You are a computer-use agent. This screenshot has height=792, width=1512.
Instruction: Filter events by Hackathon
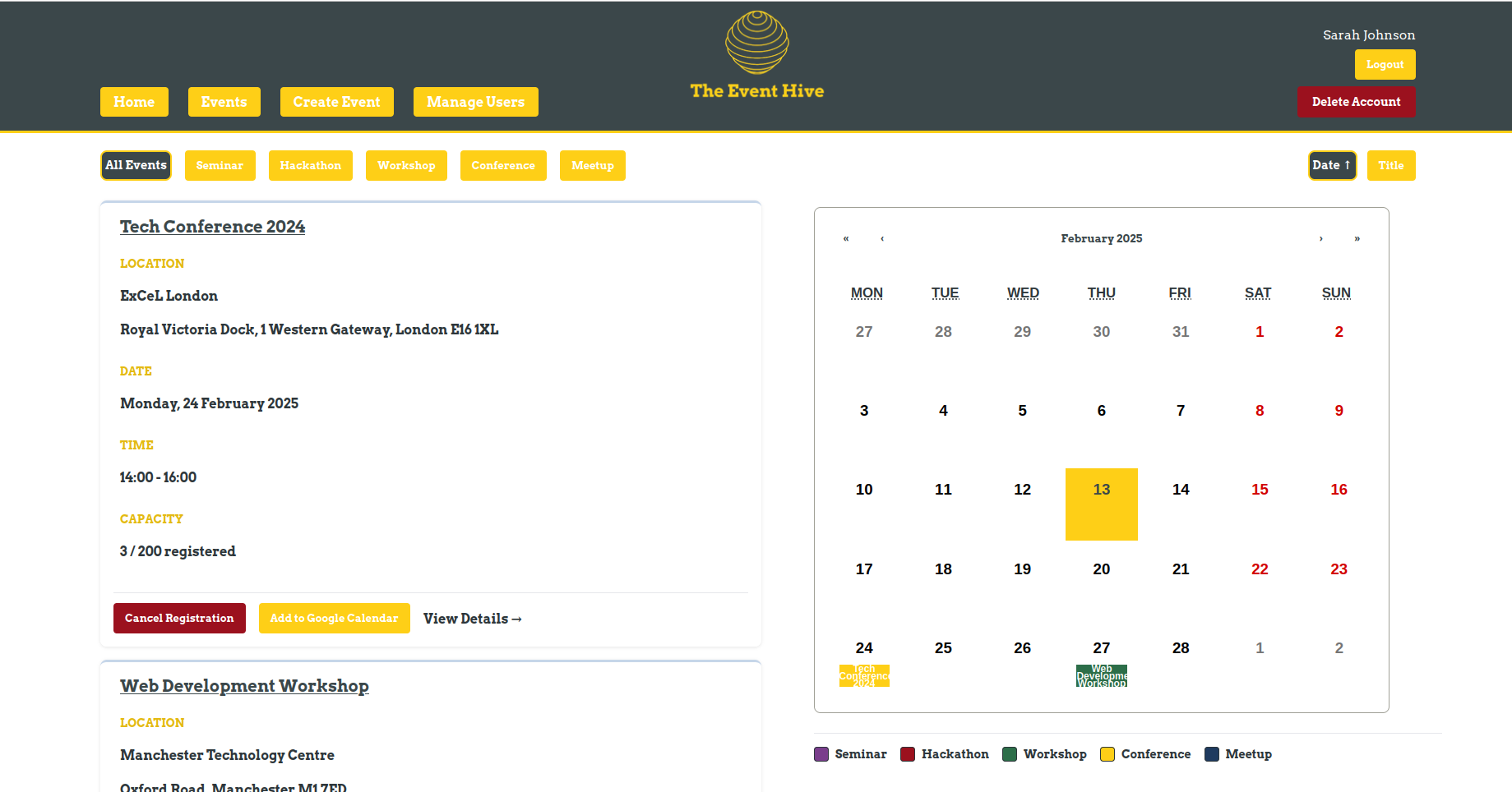pos(310,165)
